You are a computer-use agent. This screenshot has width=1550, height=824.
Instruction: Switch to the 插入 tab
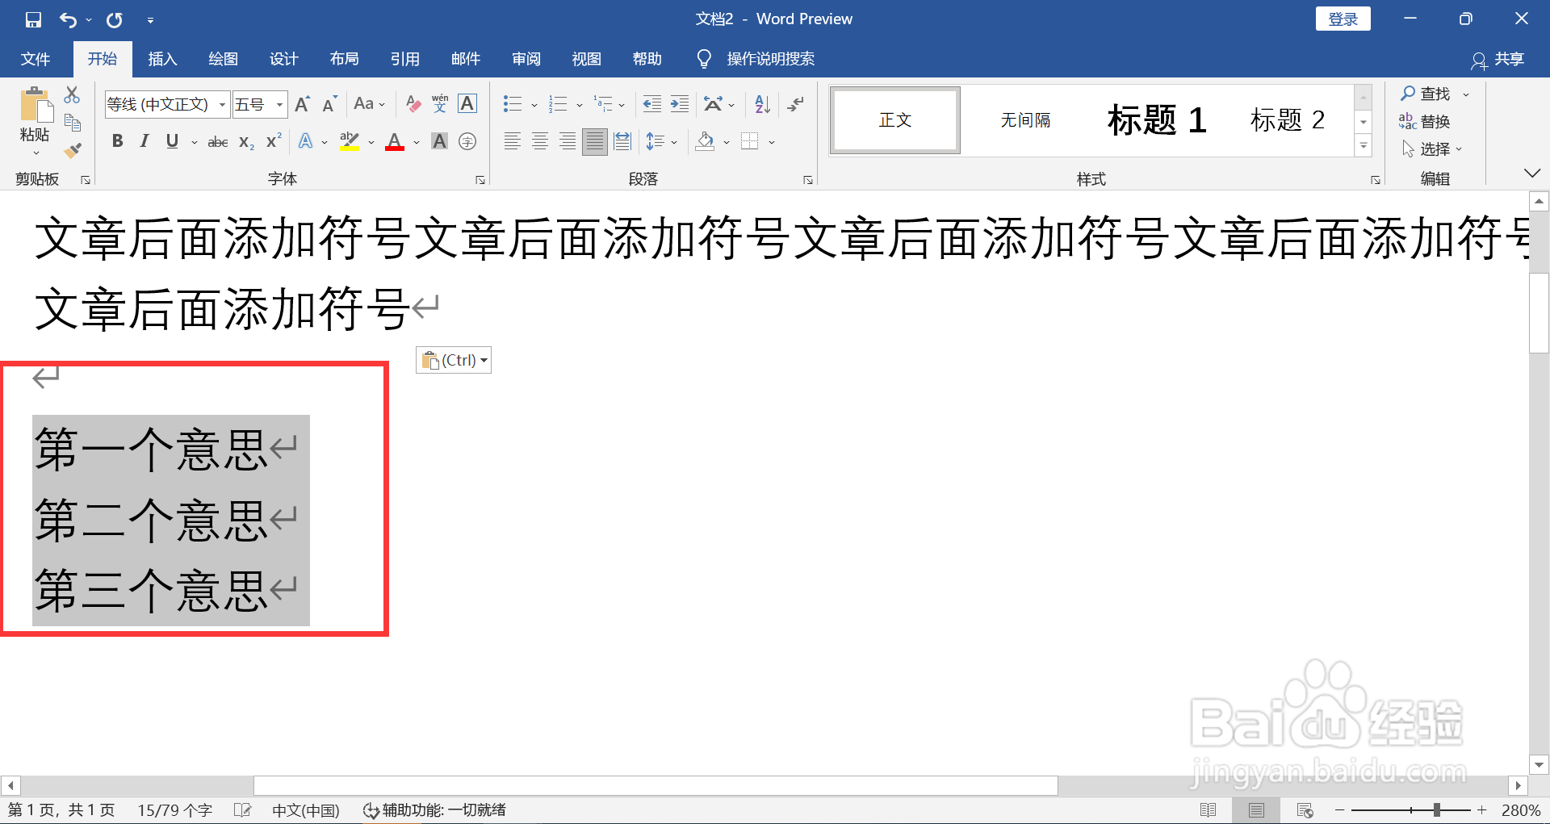(x=162, y=59)
